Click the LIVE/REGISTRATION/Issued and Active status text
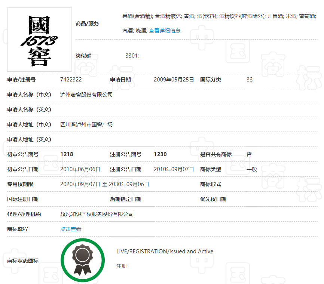 (x=165, y=251)
